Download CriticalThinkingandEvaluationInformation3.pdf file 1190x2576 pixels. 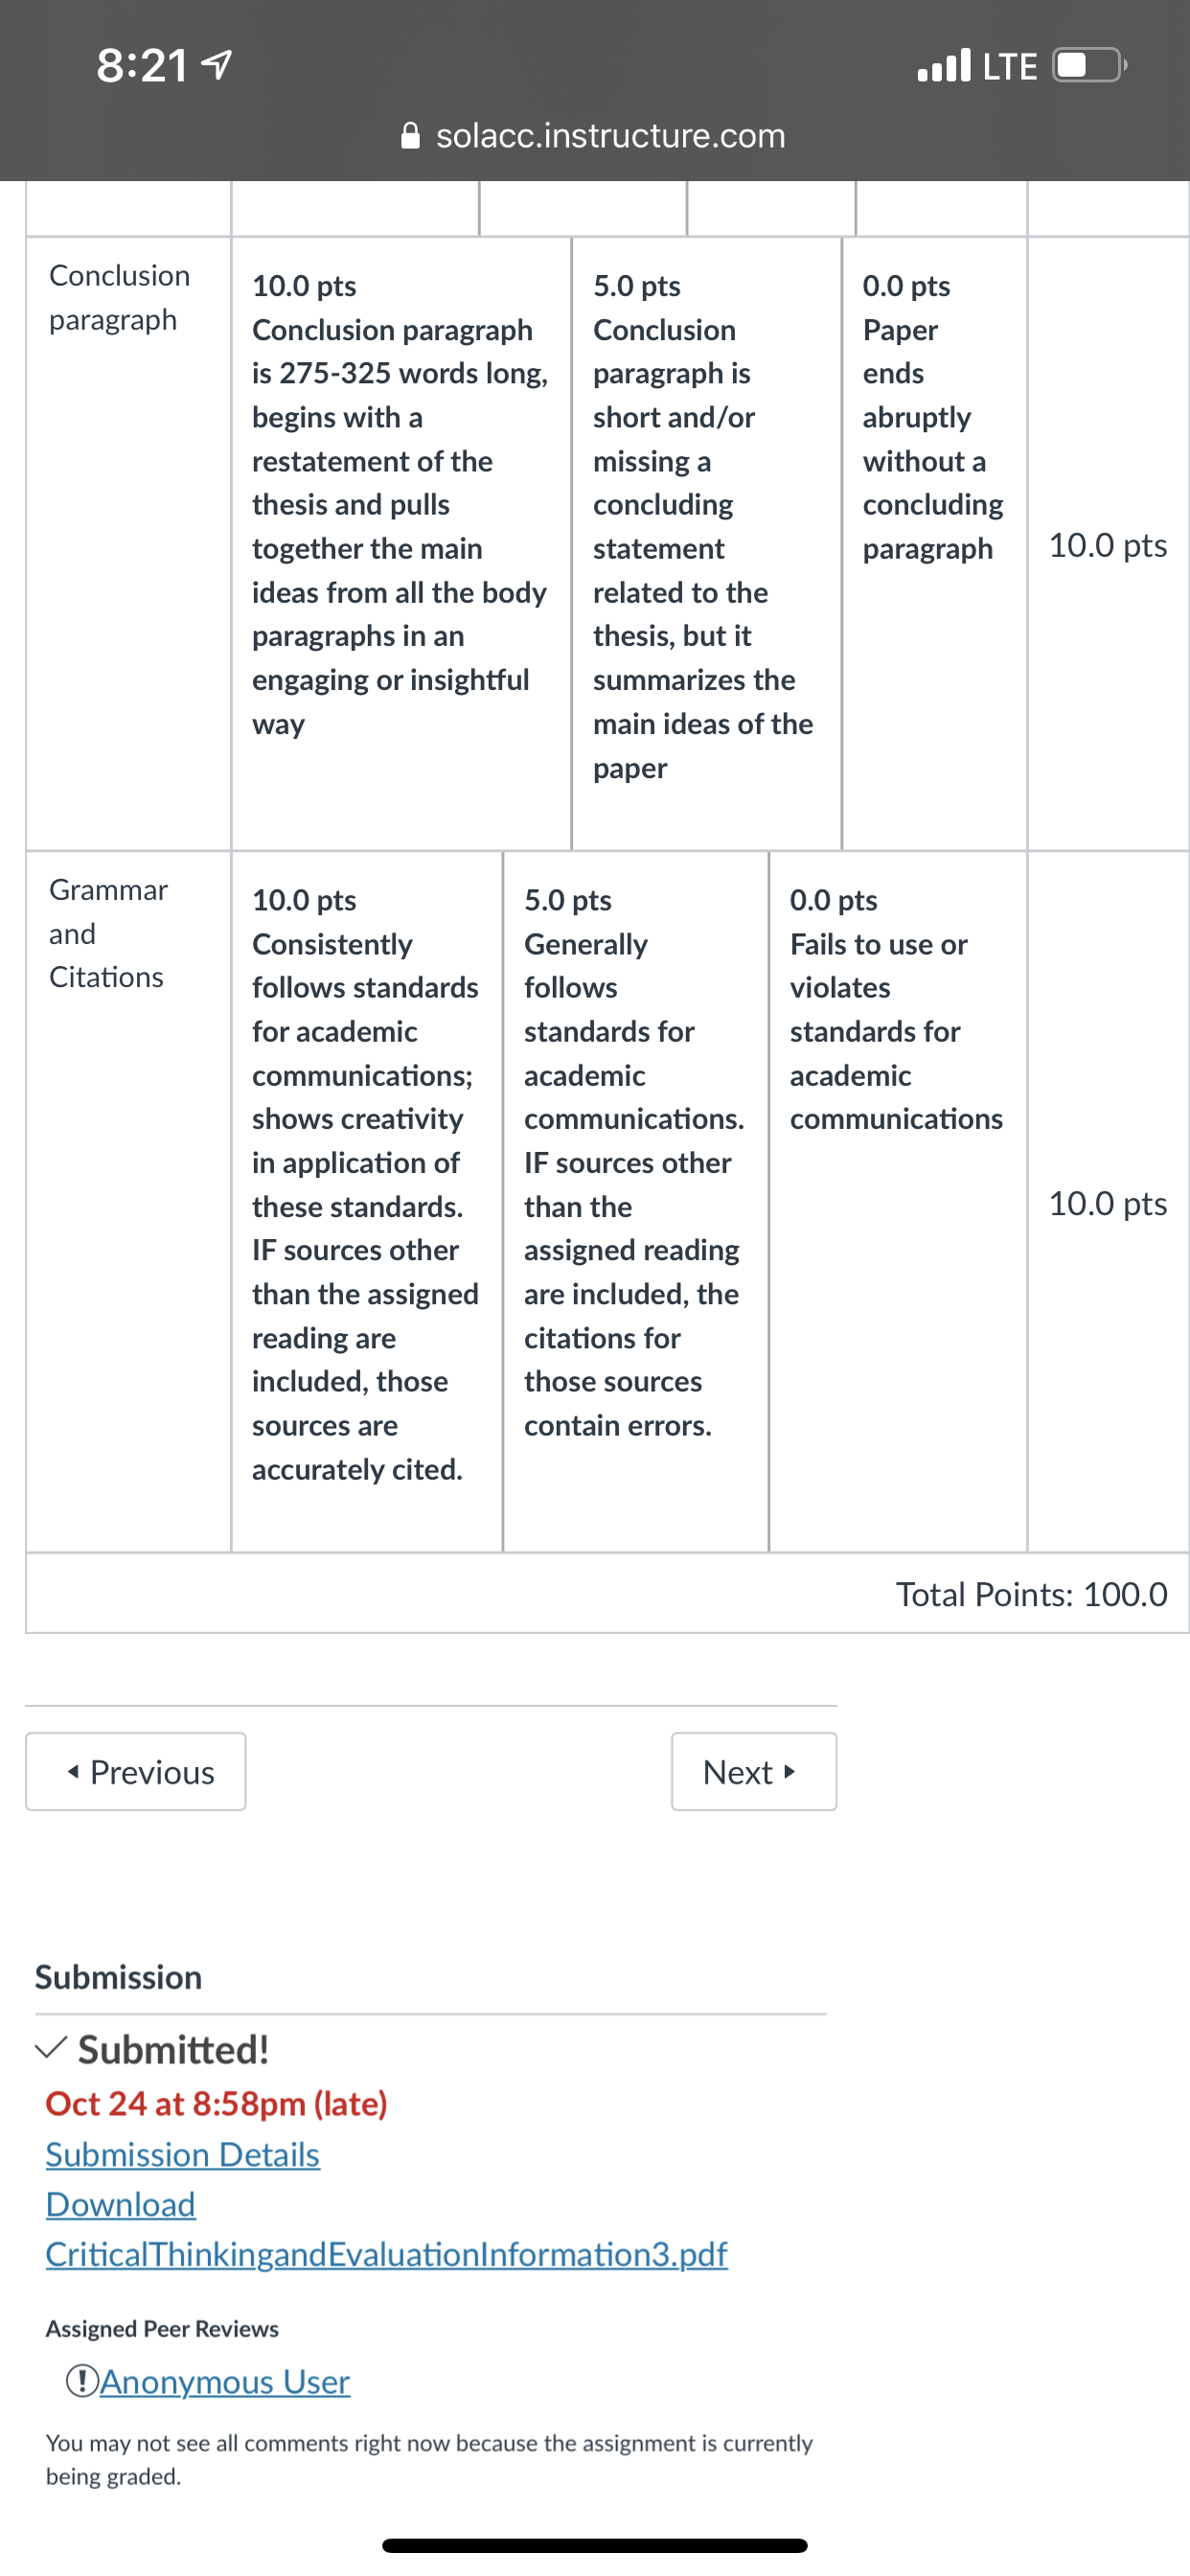click(387, 2254)
